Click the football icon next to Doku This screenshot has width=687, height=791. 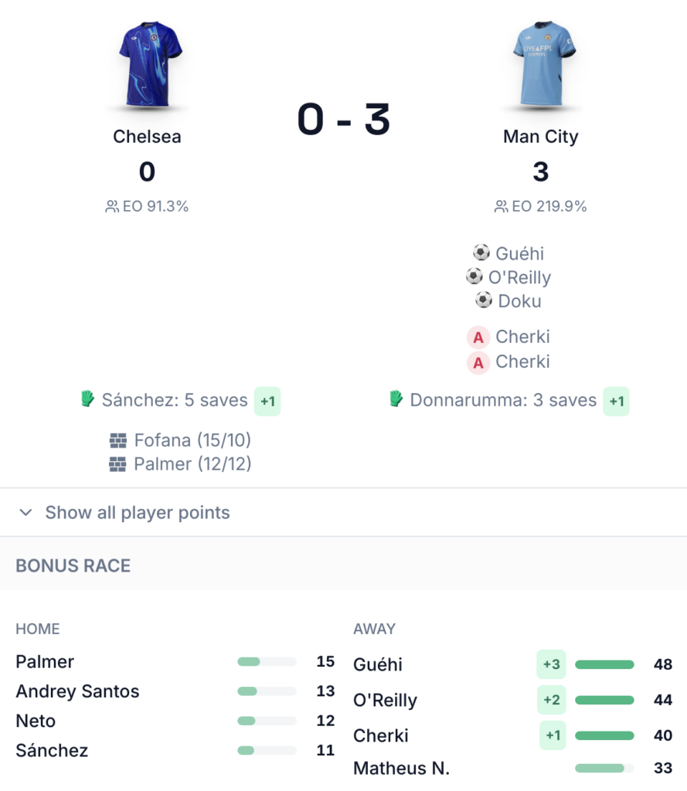pos(484,300)
